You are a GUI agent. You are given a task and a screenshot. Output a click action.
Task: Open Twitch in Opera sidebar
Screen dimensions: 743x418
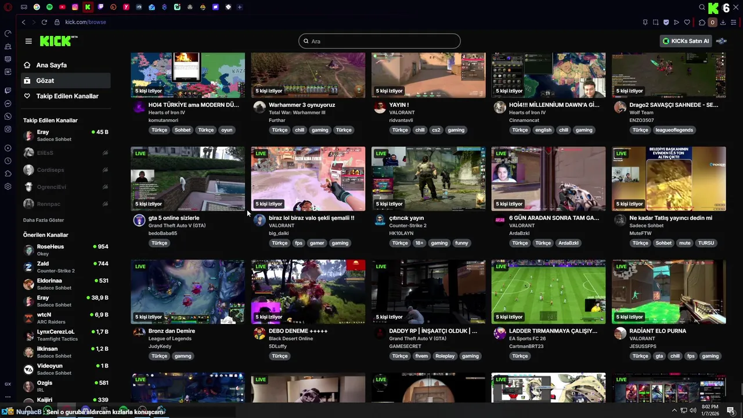[8, 91]
